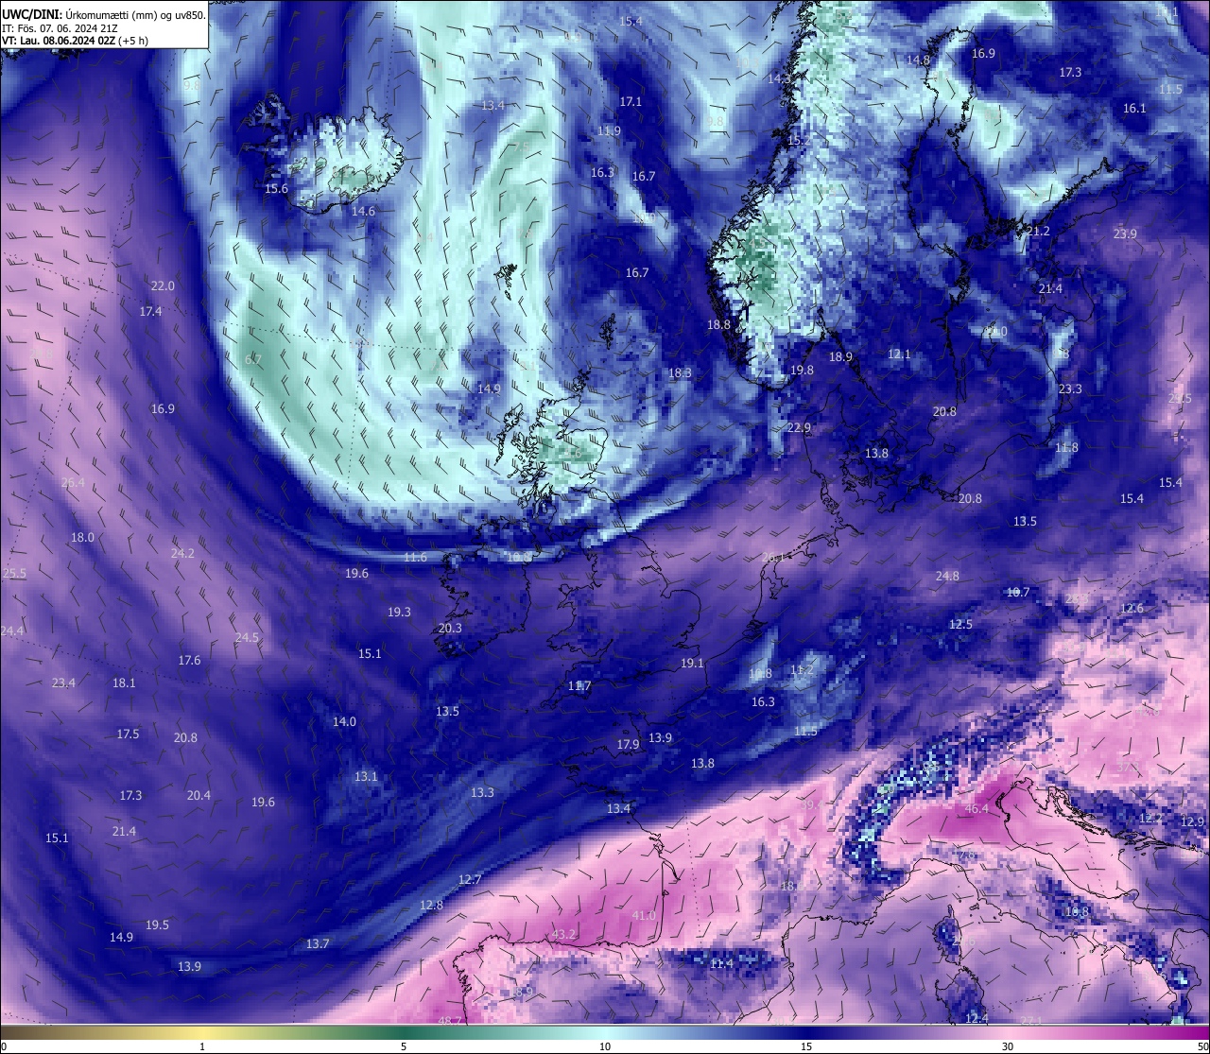Viewport: 1210px width, 1054px height.
Task: Click the map value '17.1'
Action: (631, 101)
